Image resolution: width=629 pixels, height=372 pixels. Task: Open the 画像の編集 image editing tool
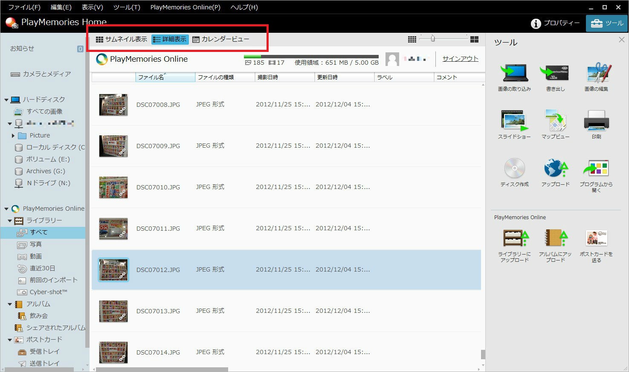click(x=596, y=73)
